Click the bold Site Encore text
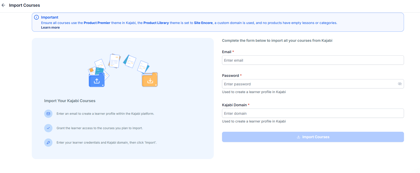This screenshot has width=420, height=173. 203,23
